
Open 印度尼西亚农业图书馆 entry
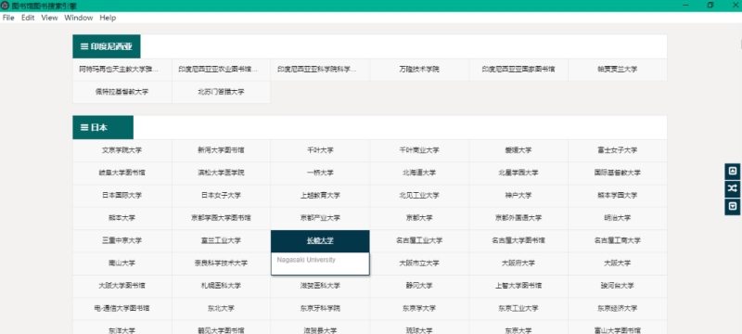[221, 70]
